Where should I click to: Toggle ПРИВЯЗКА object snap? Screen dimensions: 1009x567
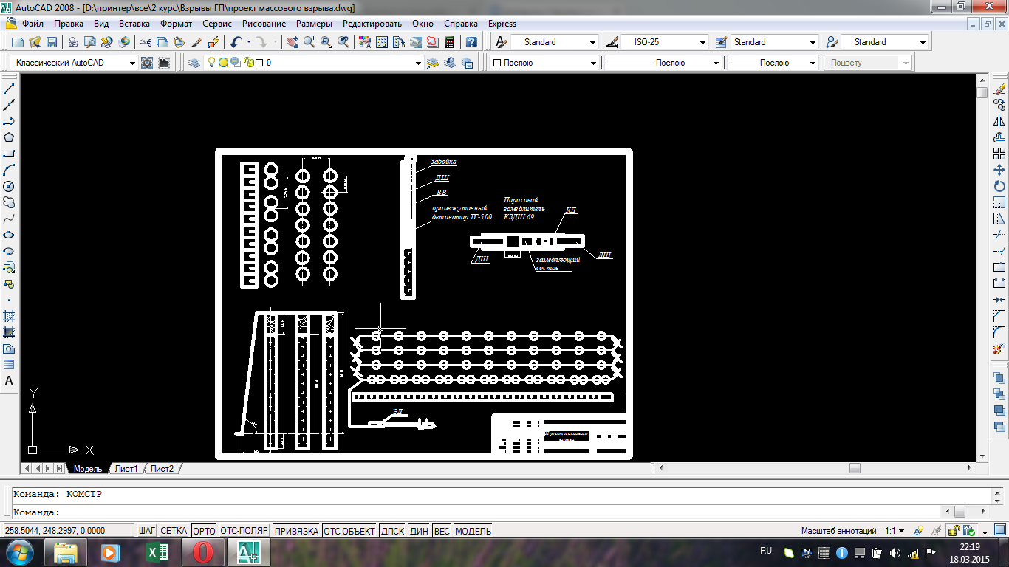pyautogui.click(x=295, y=531)
